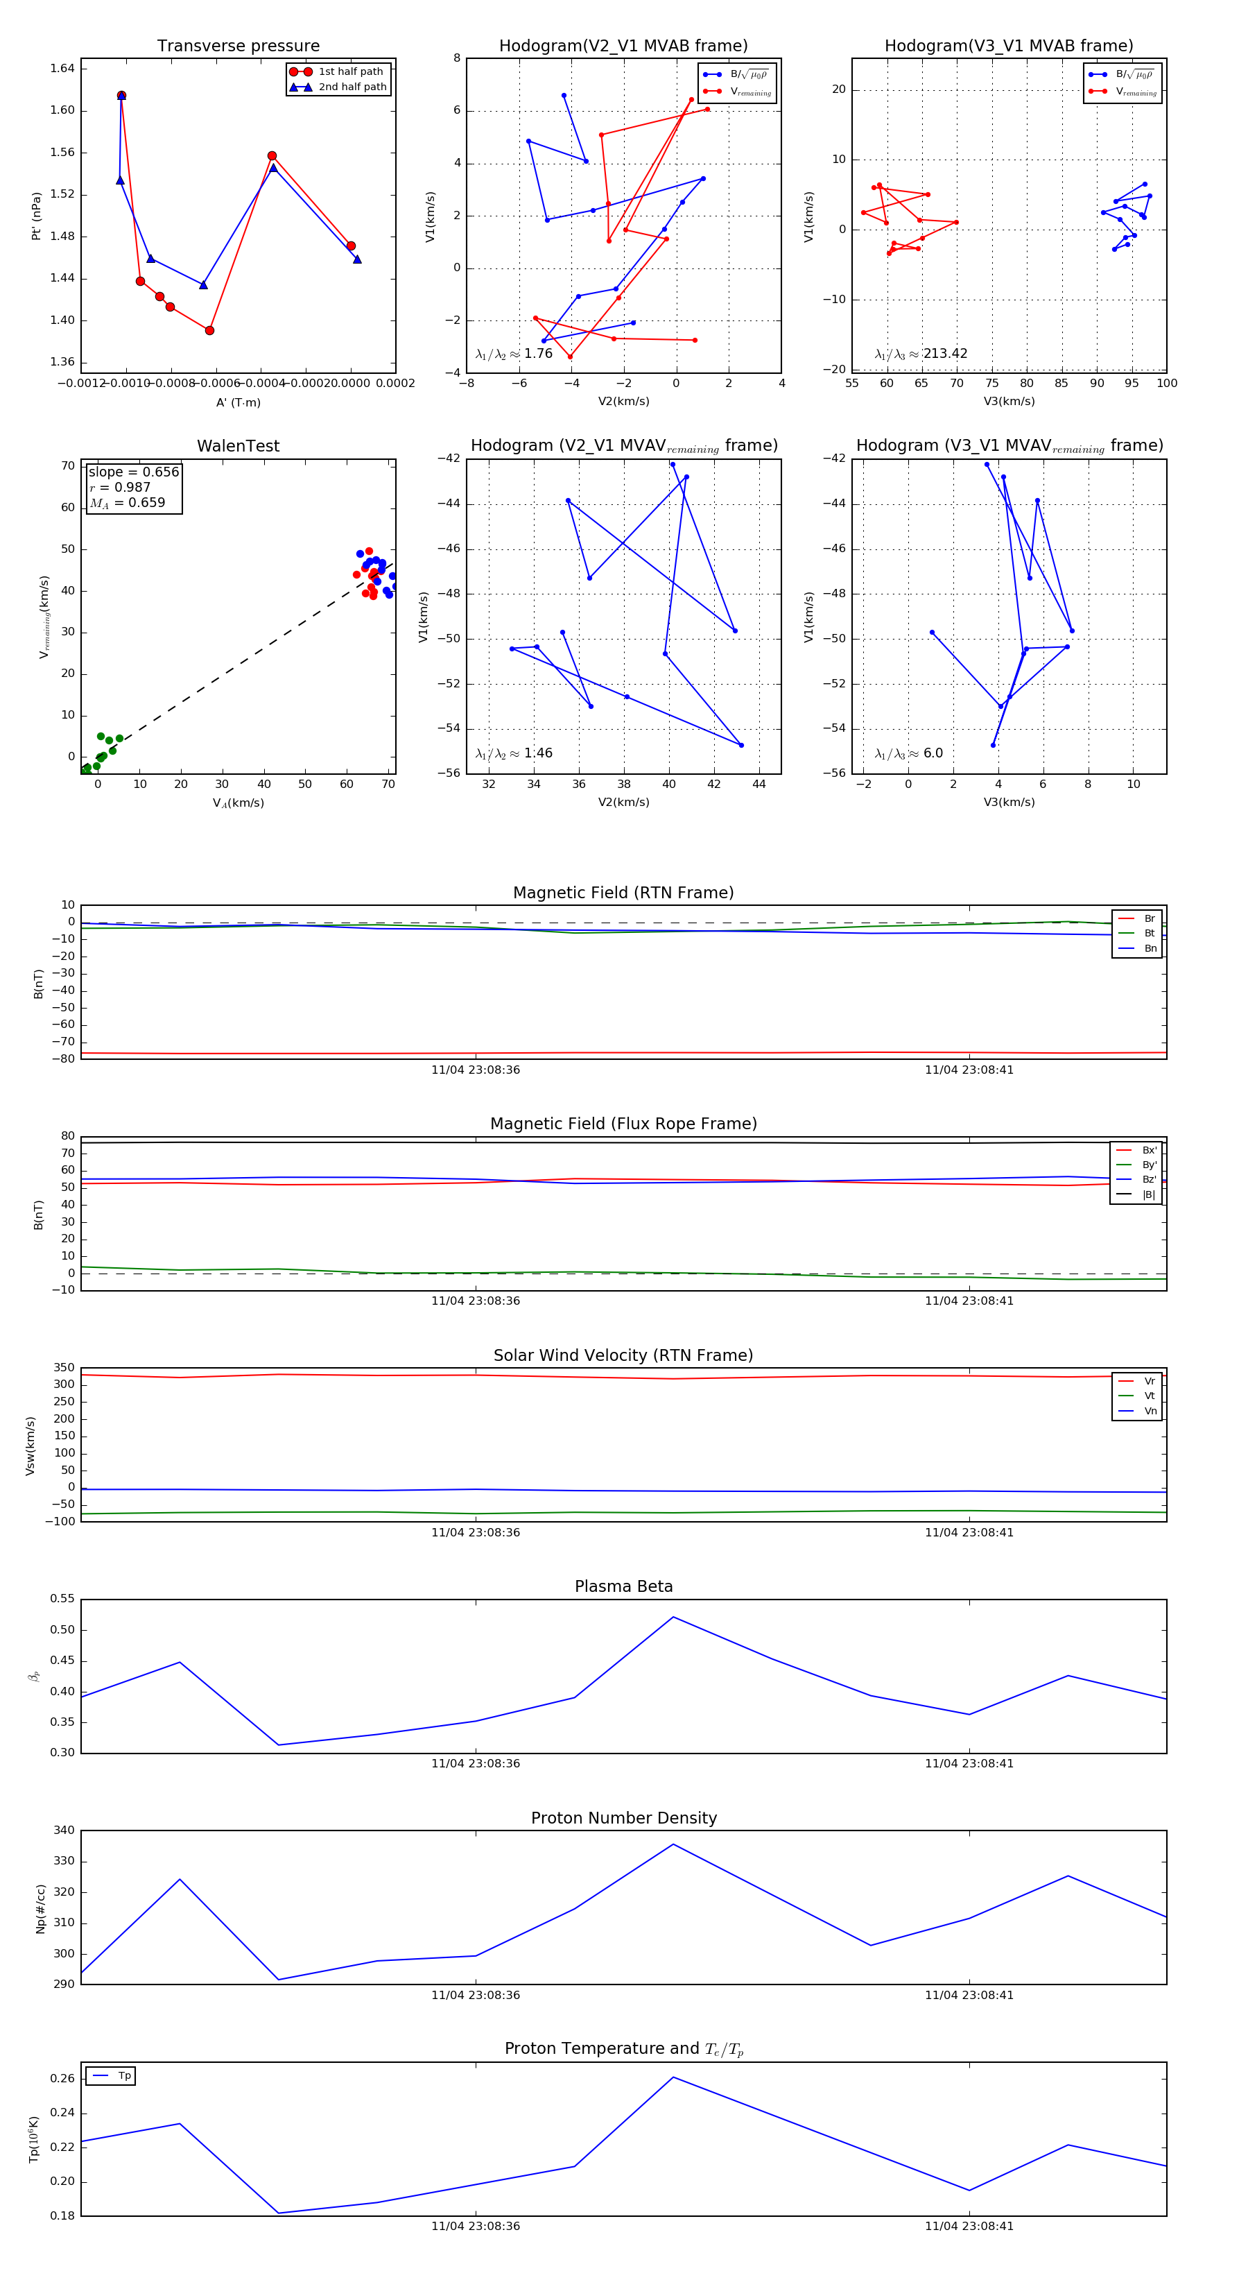Click the λ1/λ3 ≈ 6.0 annotation
Viewport: 1248px width, 2289px height.
pyautogui.click(x=909, y=753)
